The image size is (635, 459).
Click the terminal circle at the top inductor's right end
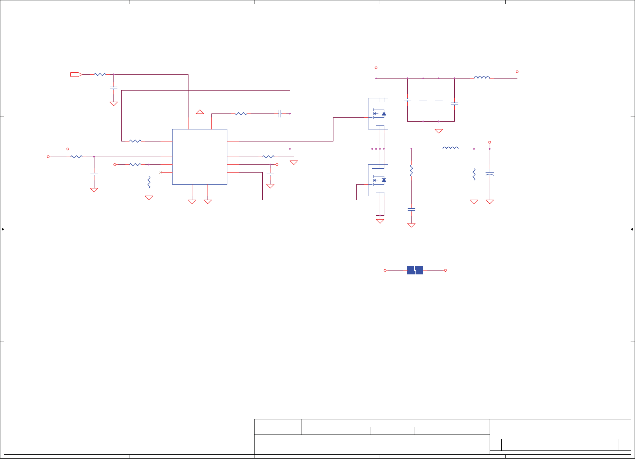pos(517,72)
